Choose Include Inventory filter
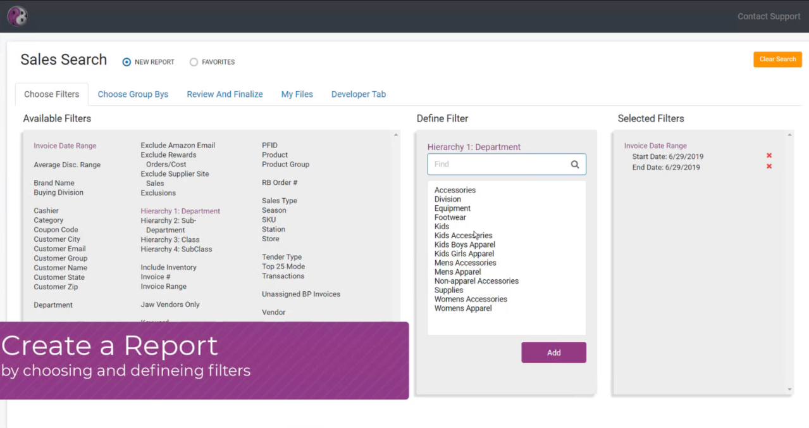 168,267
